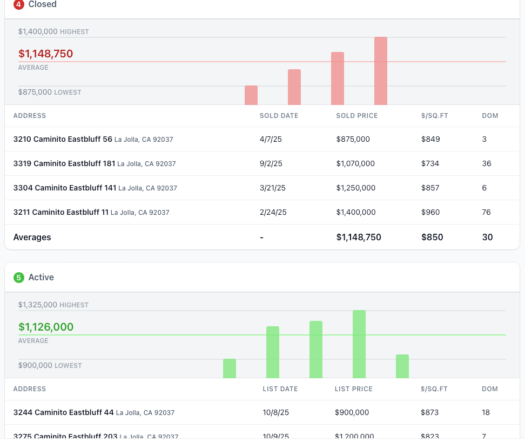This screenshot has width=525, height=441.
Task: Open the 3210 Caminito Eastbluff 56 listing
Action: (63, 139)
